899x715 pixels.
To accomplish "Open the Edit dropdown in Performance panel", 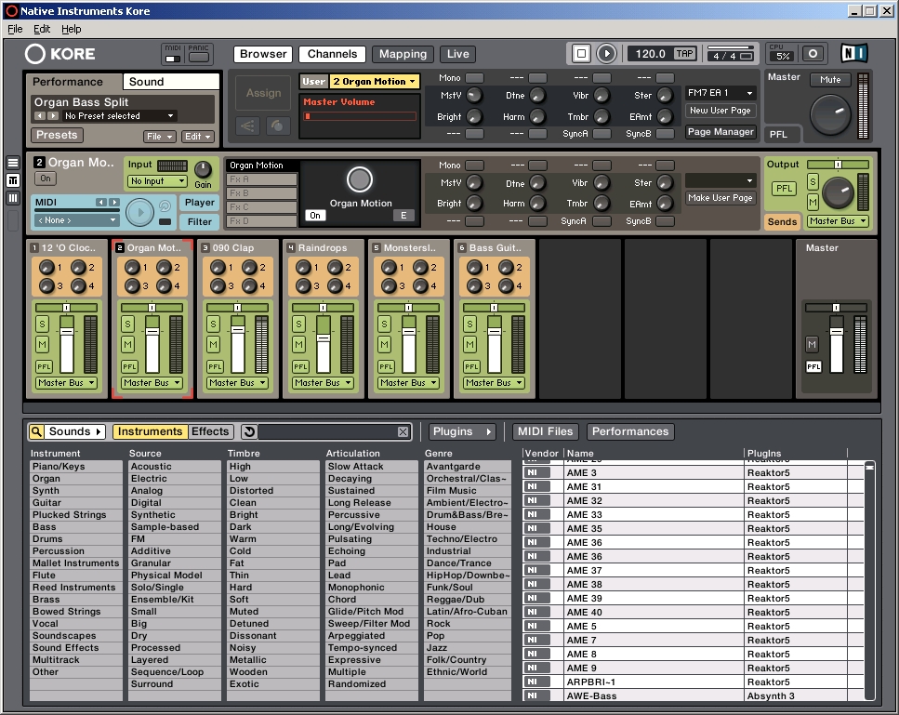I will pyautogui.click(x=198, y=137).
